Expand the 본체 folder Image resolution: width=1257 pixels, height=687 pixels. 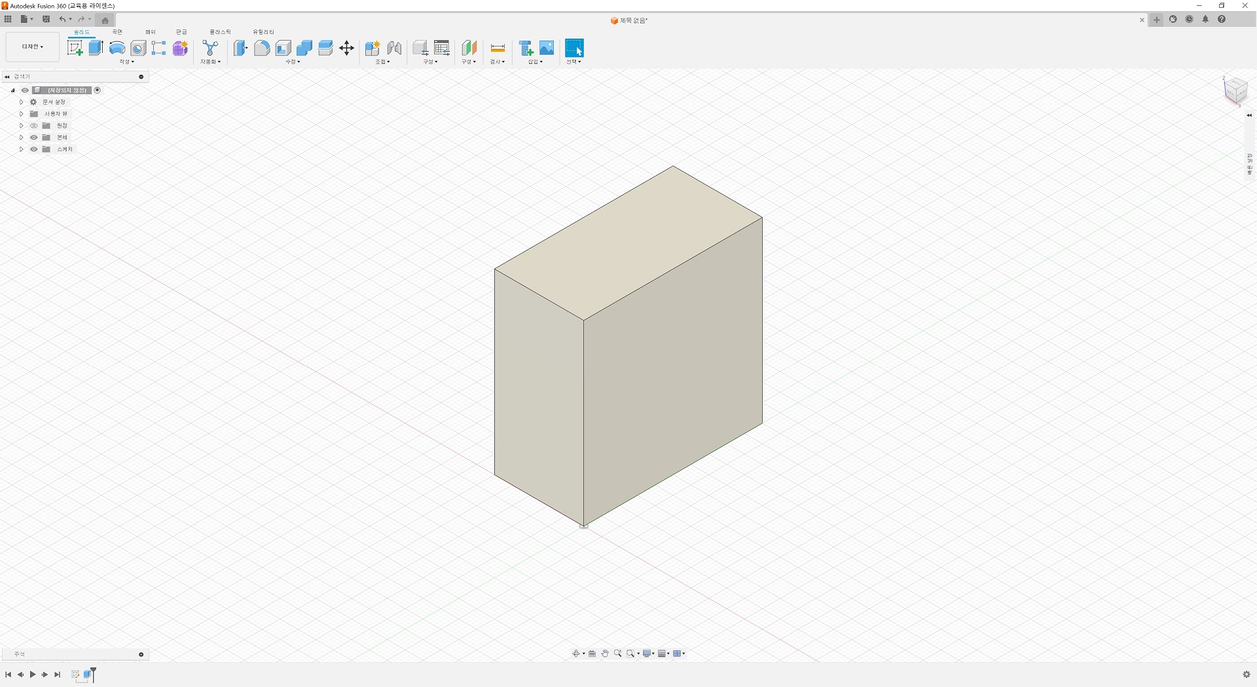(21, 137)
